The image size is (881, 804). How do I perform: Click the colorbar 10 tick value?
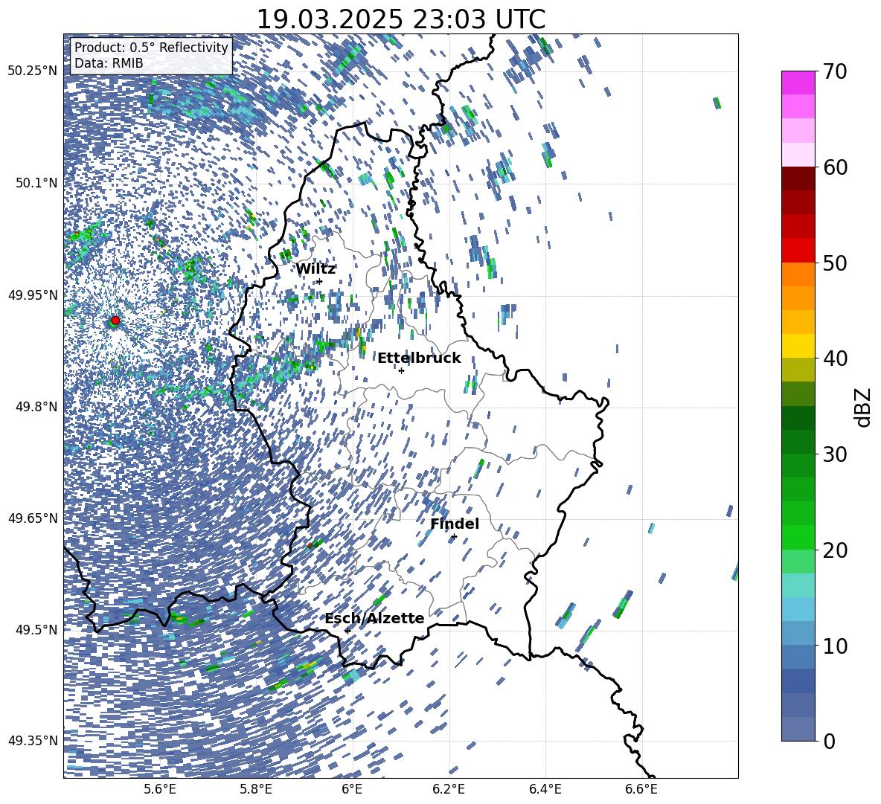[836, 646]
